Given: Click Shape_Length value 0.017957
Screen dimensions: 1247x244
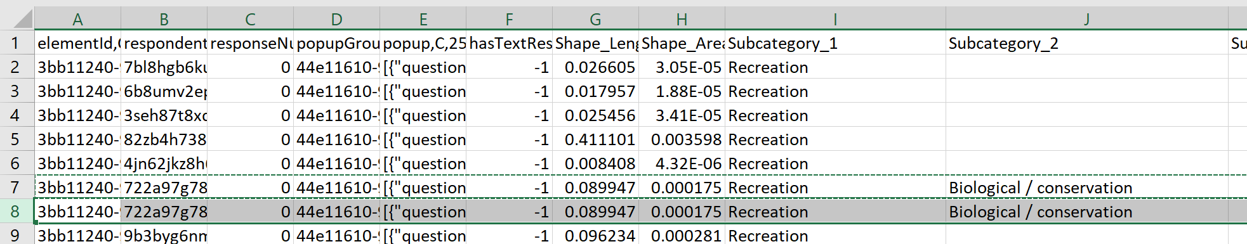Looking at the screenshot, I should (595, 91).
